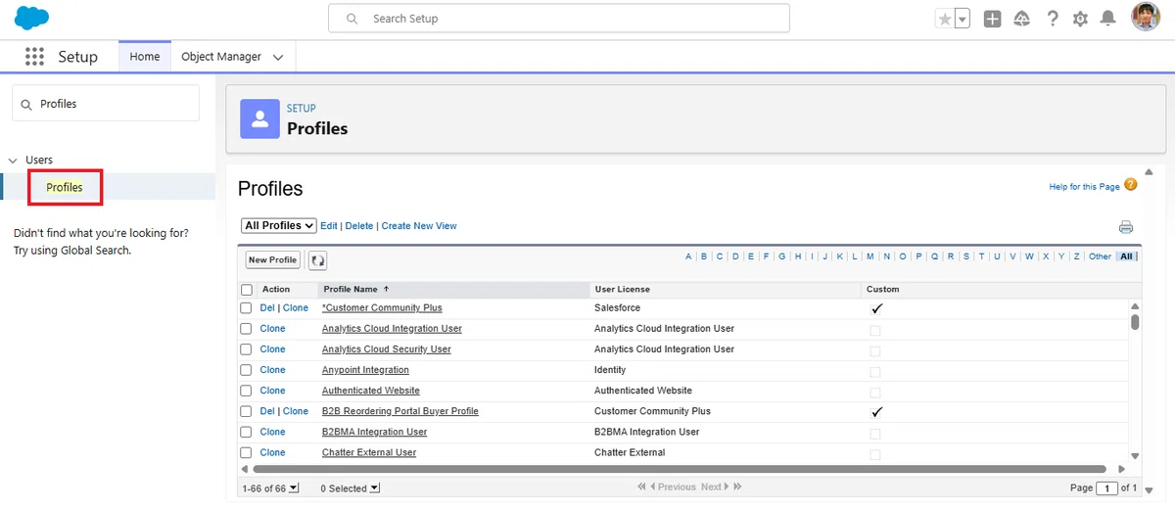Click the printable view printer icon
The width and height of the screenshot is (1175, 510).
click(x=1126, y=227)
